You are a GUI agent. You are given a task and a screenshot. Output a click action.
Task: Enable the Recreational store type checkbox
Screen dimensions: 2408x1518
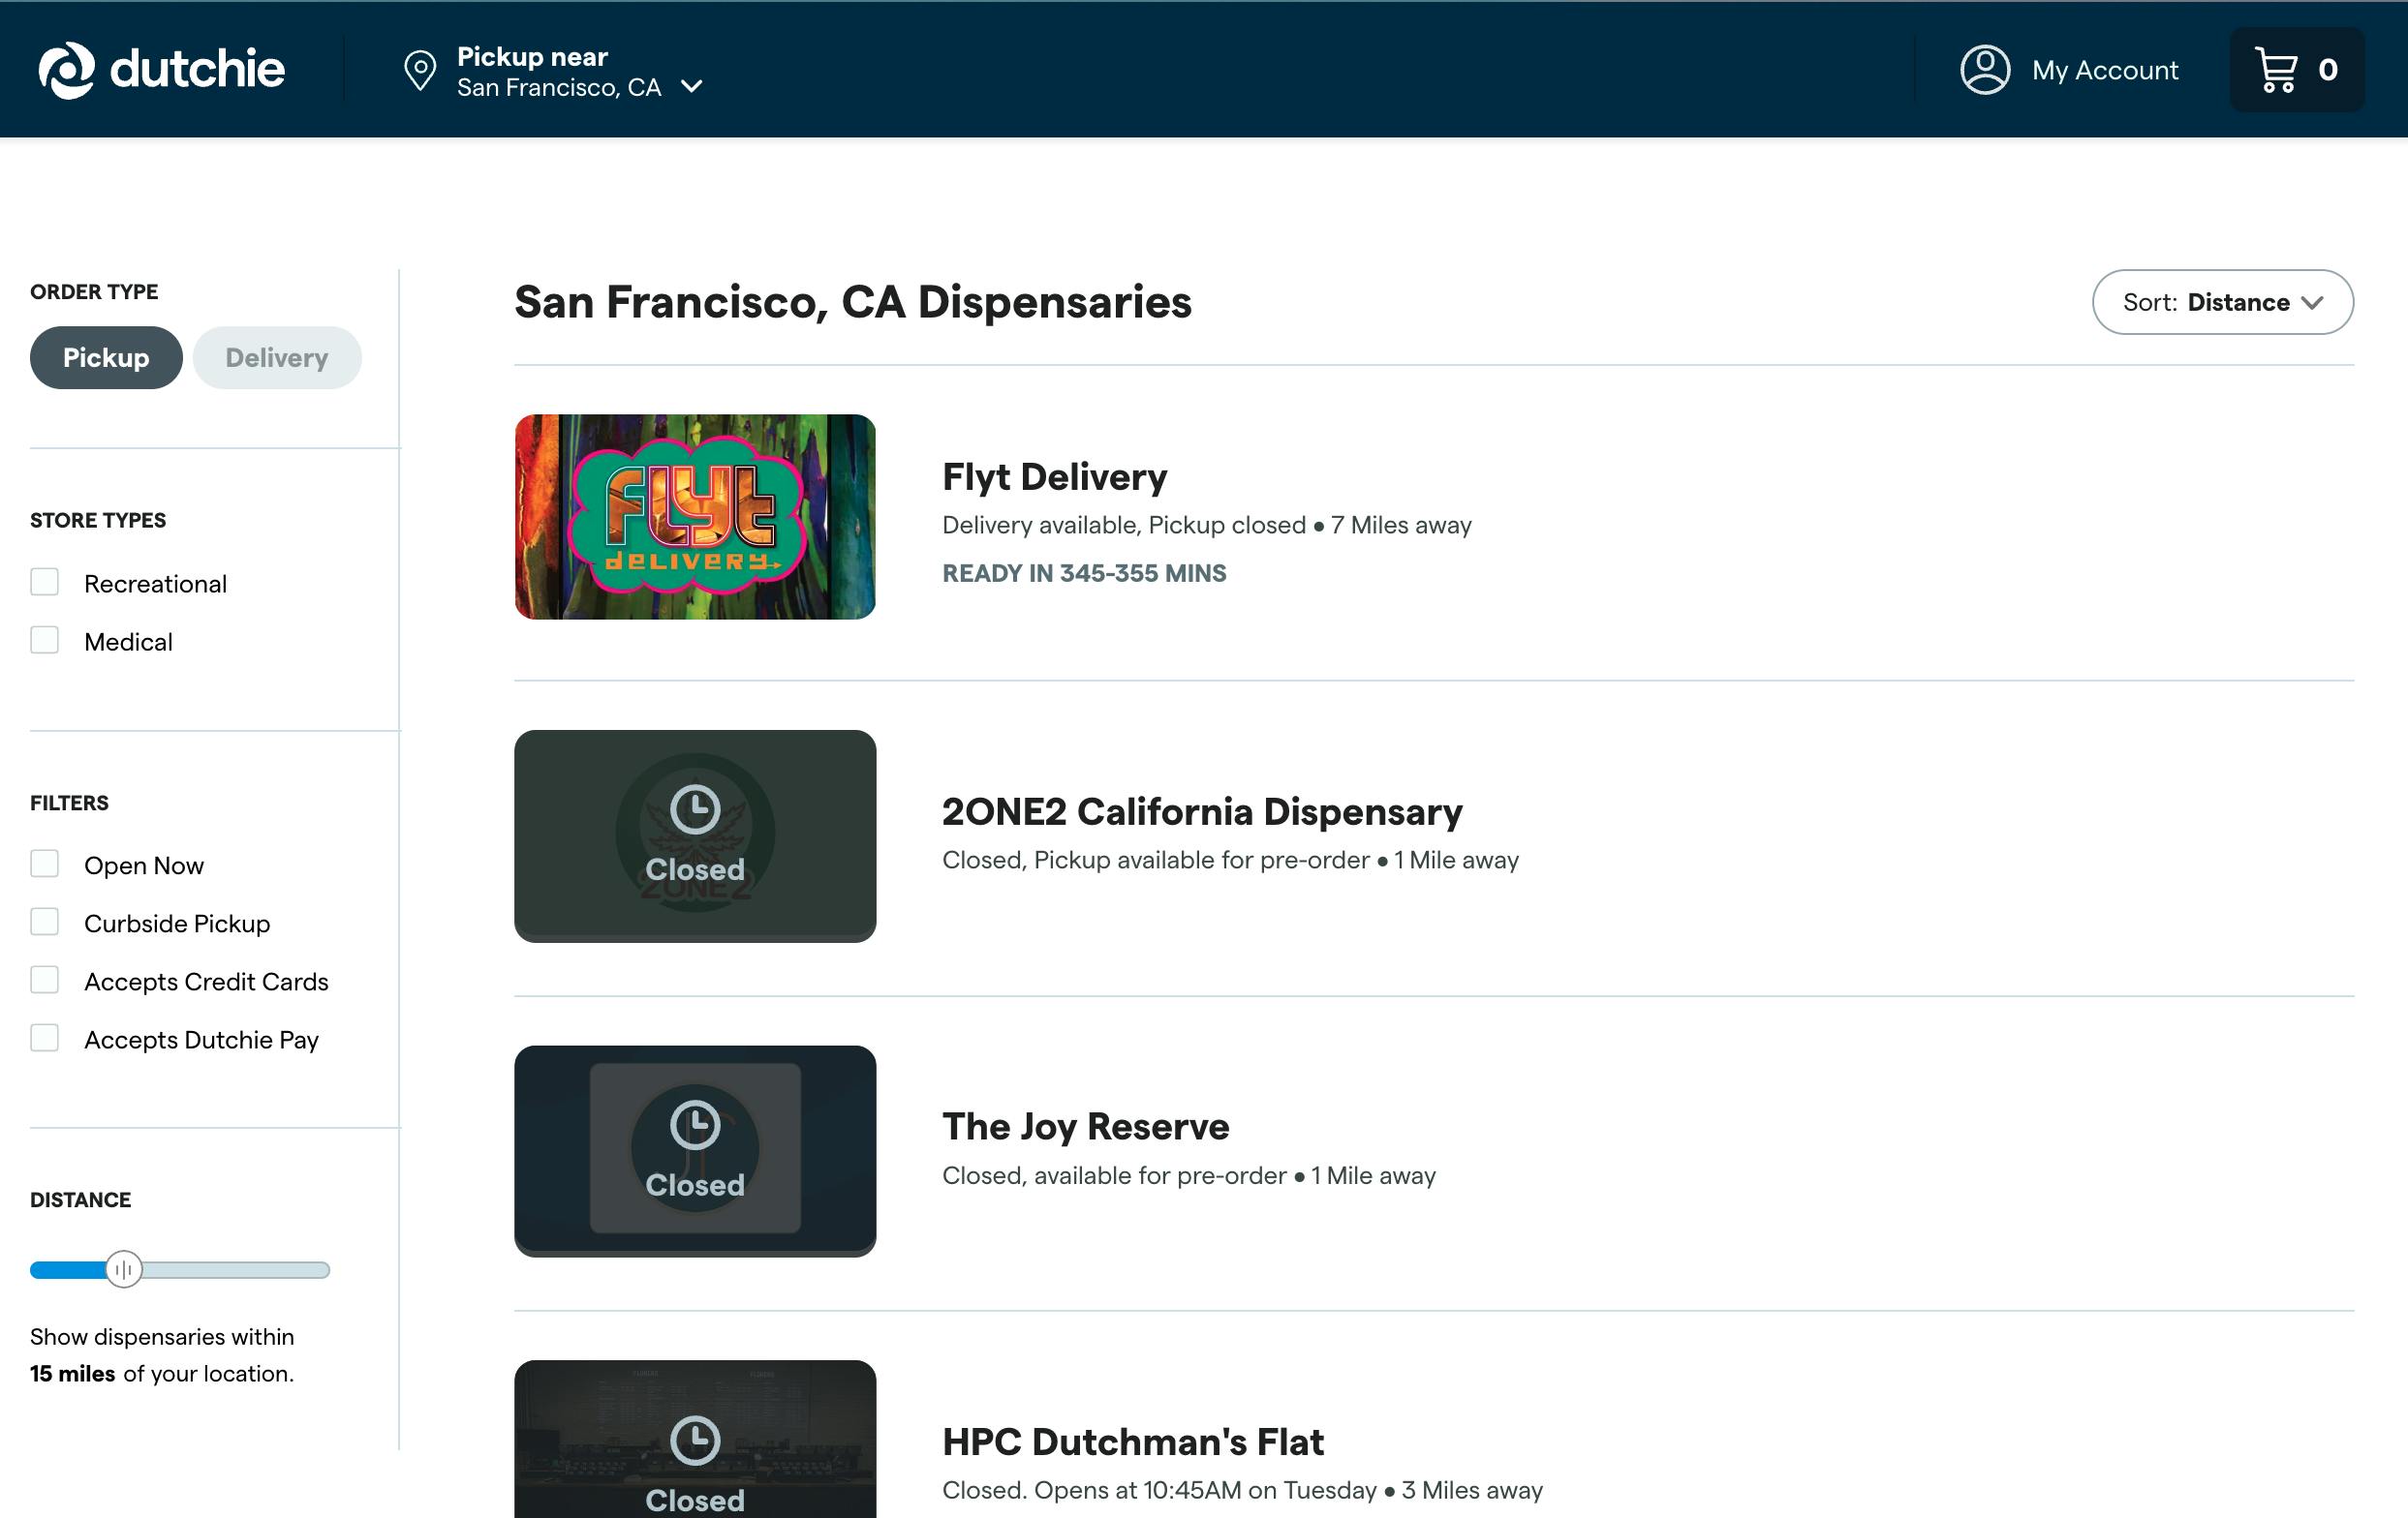45,583
